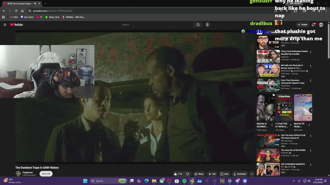
Task: Open the YouTube account avatar menu
Action: pos(321,25)
